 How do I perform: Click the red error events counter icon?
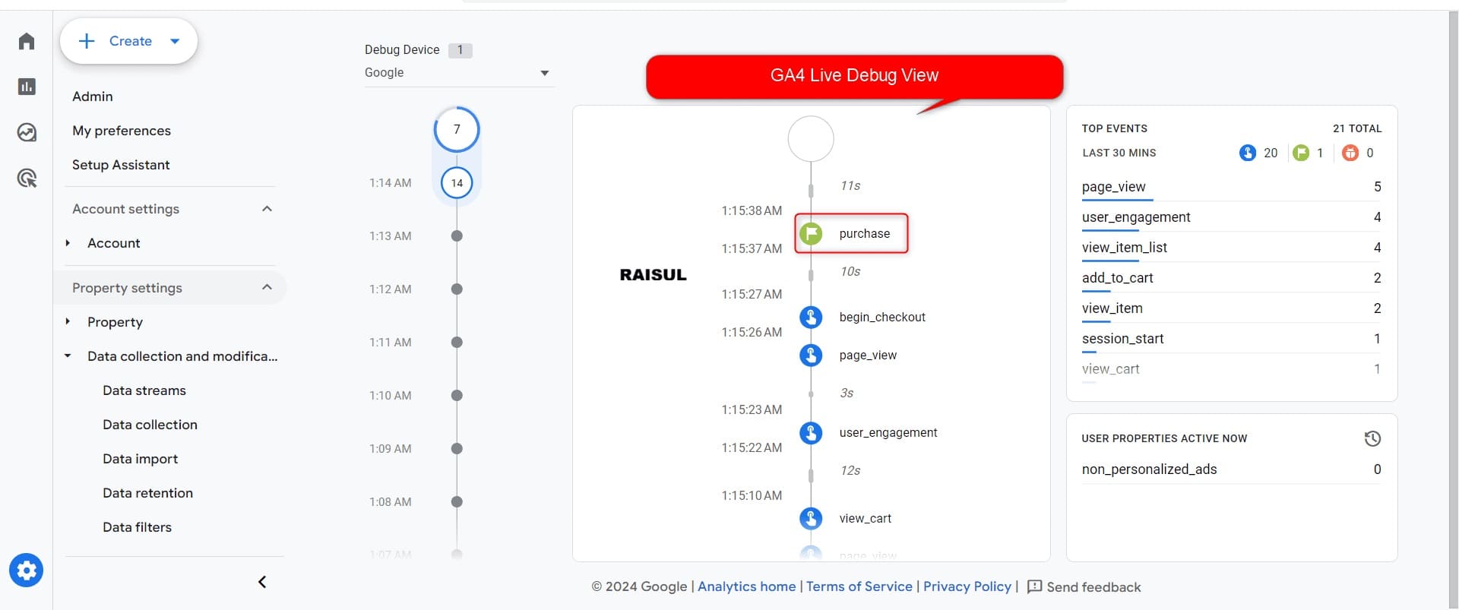tap(1350, 153)
